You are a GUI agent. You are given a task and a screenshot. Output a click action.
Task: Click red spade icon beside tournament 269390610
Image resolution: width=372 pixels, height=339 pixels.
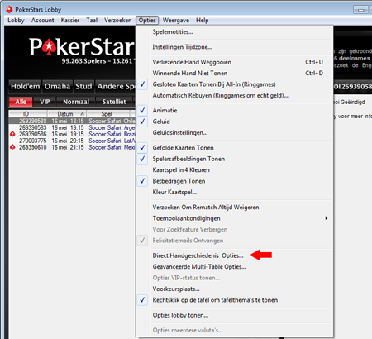point(12,147)
